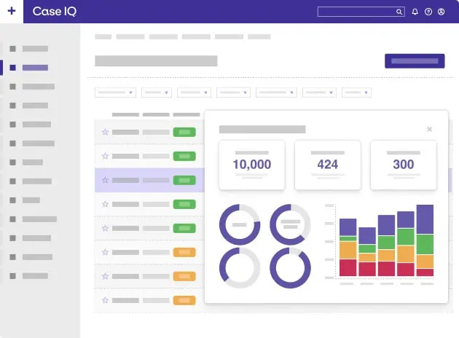The width and height of the screenshot is (459, 338).
Task: Toggle star on the highlighted third row
Action: click(x=105, y=180)
